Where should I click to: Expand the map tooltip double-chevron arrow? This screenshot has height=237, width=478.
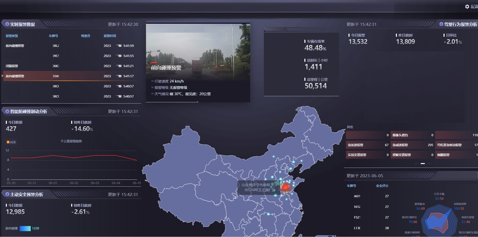pos(274,190)
